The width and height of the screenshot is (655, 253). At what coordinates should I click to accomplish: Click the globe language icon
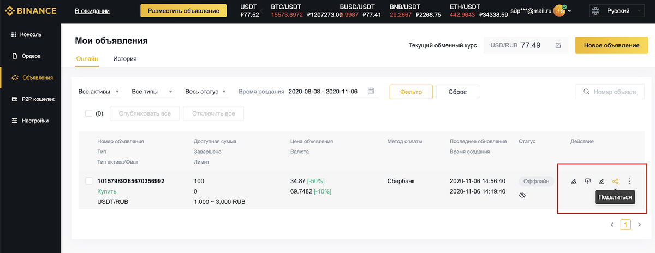596,10
